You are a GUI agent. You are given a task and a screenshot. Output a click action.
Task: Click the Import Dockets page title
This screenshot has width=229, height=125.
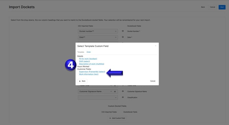[x=22, y=7]
